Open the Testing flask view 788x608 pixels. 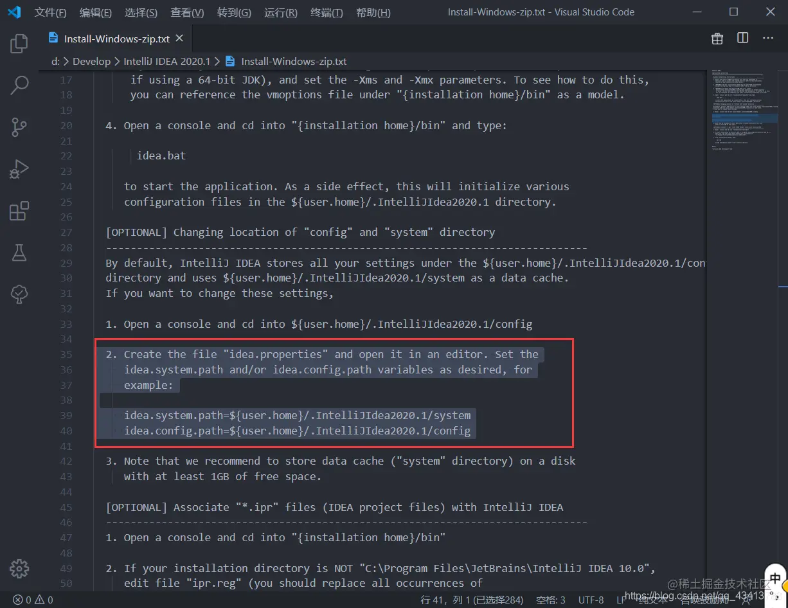click(19, 253)
